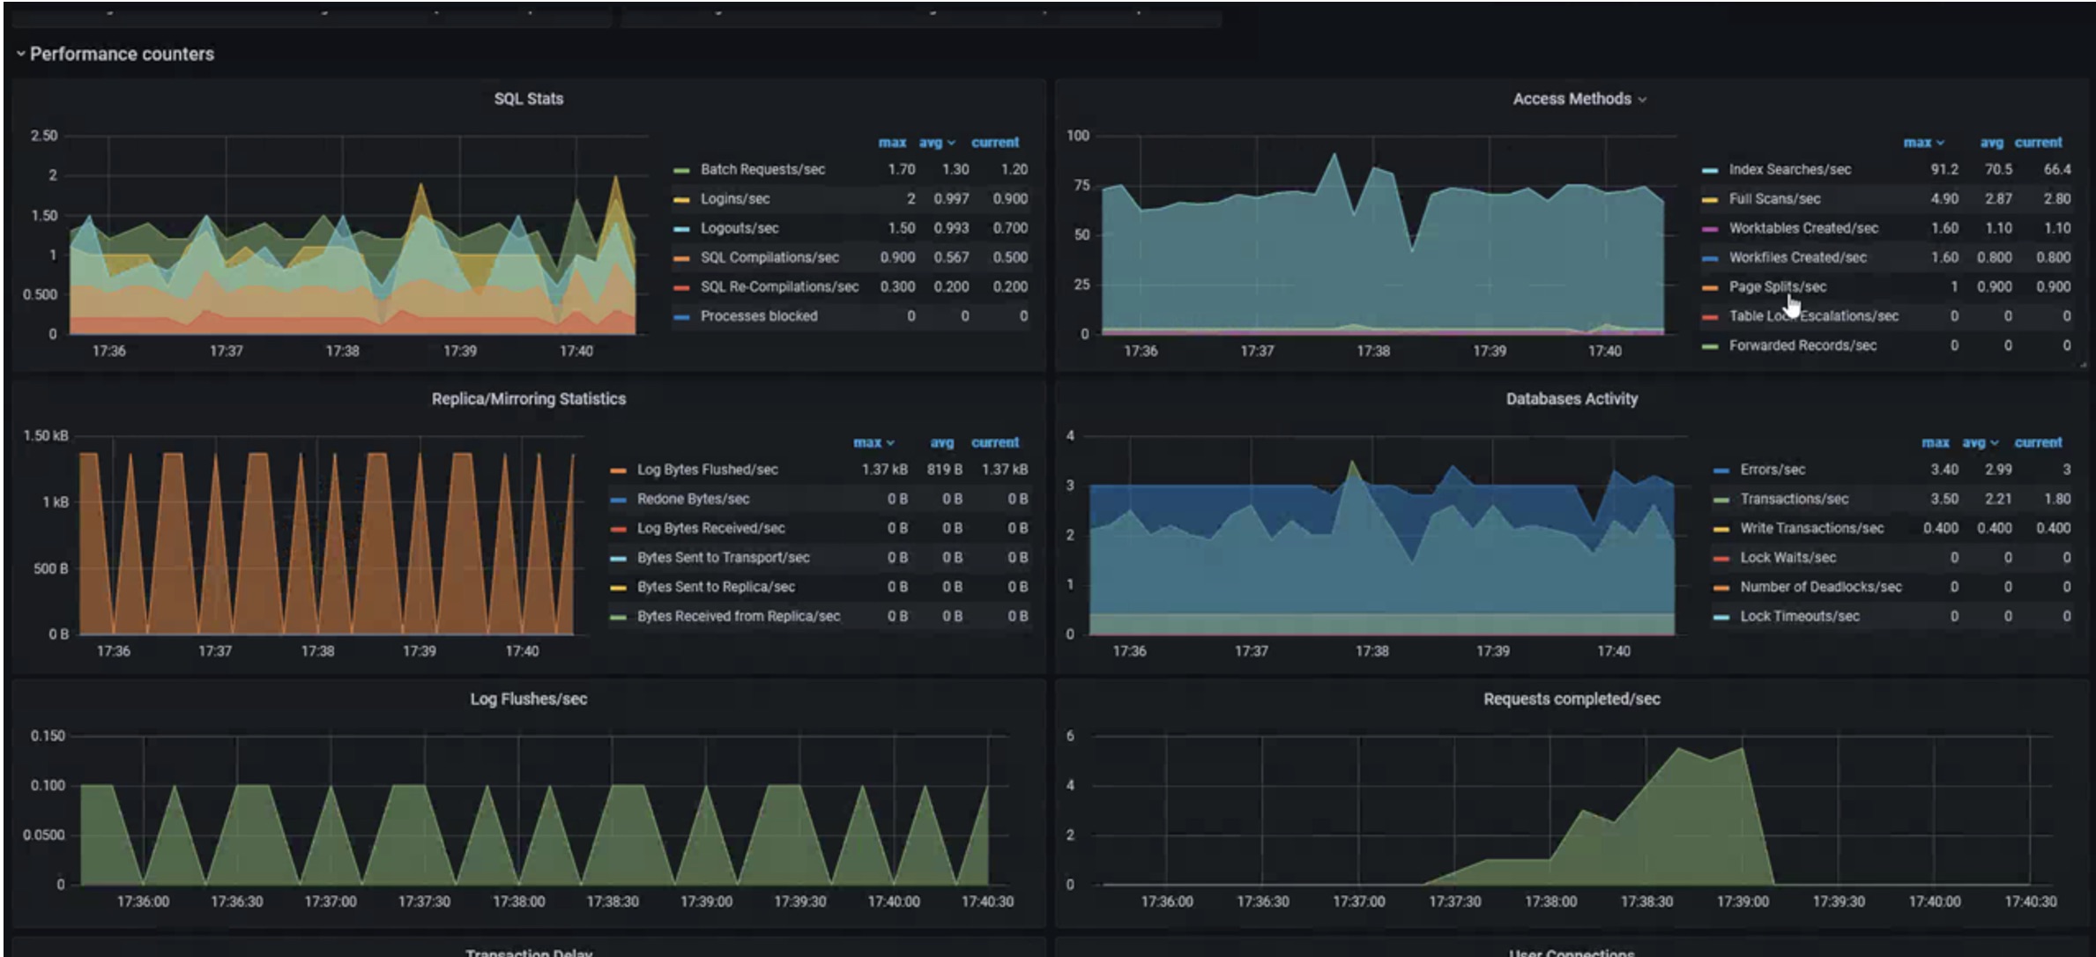
Task: Open color picker for Index Searches/sec swatch
Action: point(1709,170)
